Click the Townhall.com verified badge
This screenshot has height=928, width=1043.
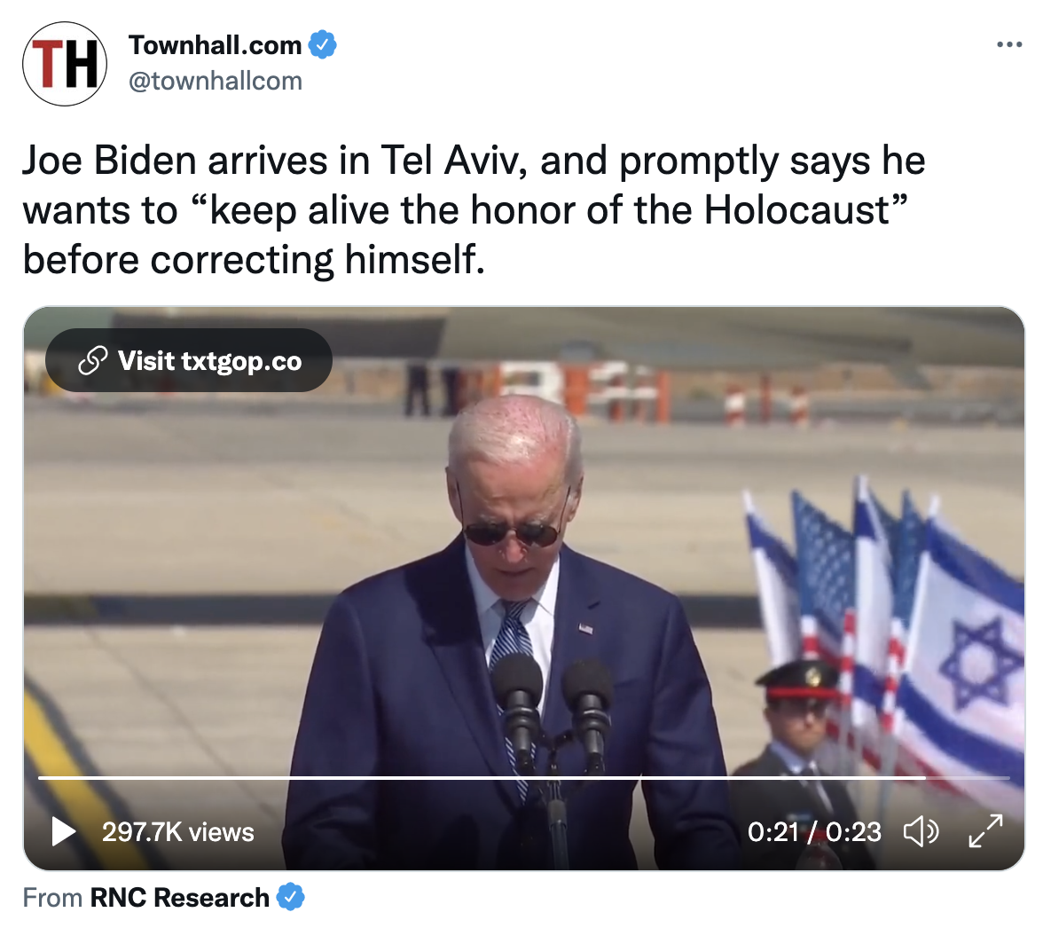(323, 45)
